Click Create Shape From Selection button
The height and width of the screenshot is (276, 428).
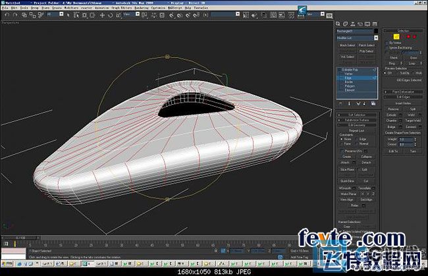pyautogui.click(x=403, y=133)
